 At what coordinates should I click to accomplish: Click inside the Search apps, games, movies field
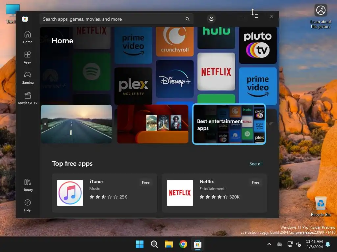116,19
